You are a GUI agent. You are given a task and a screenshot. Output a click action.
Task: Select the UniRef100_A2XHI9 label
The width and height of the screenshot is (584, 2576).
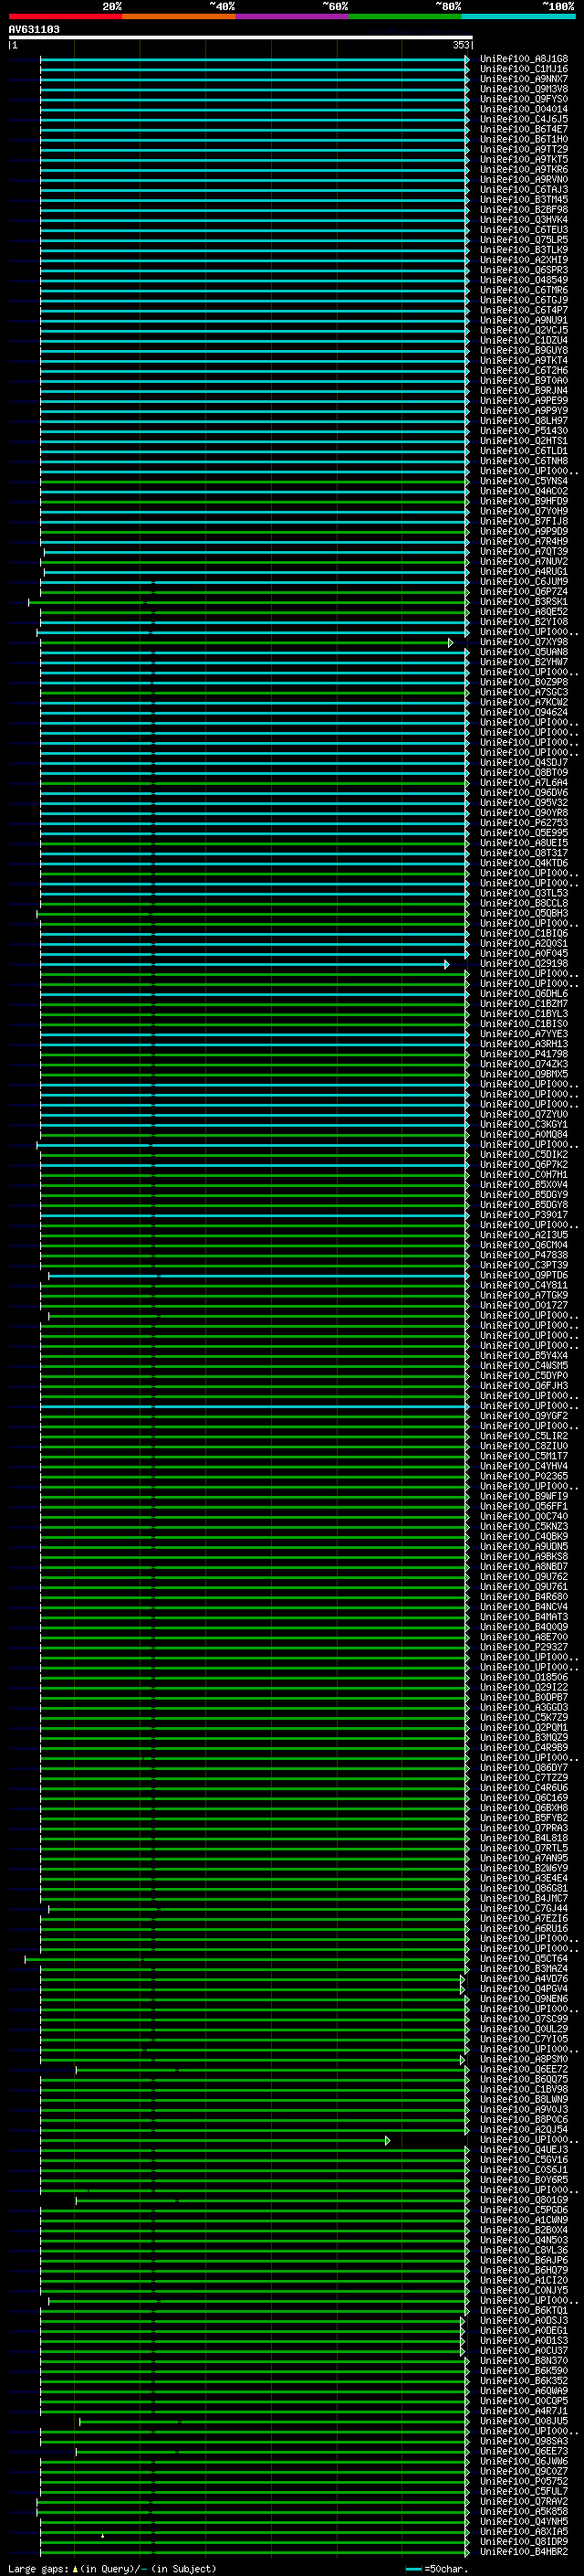tap(524, 260)
